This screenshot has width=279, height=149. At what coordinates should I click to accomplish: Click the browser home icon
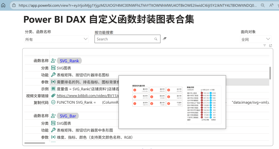[x=3, y=5]
